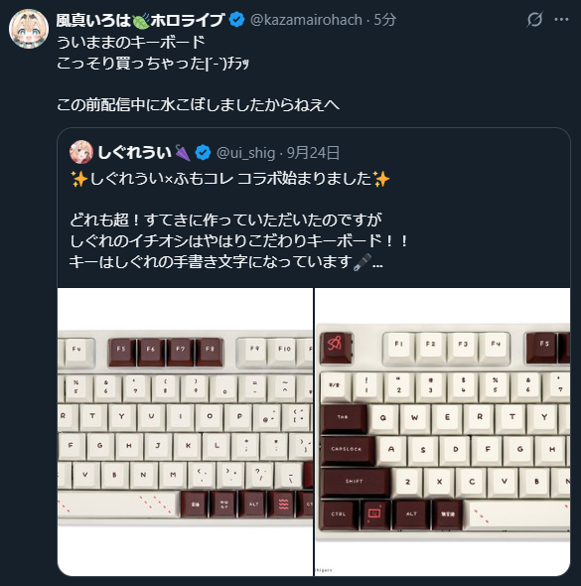Click the main tweet text ういままのキーボード
Screen dimensions: 581x586
tap(131, 42)
